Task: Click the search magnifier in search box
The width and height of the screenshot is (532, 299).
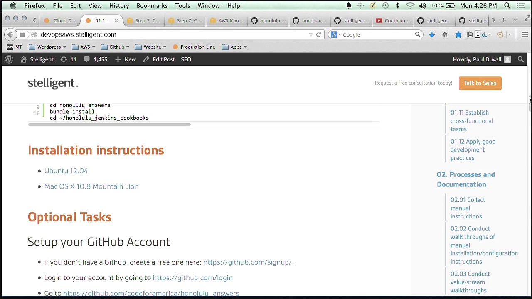Action: tap(417, 34)
